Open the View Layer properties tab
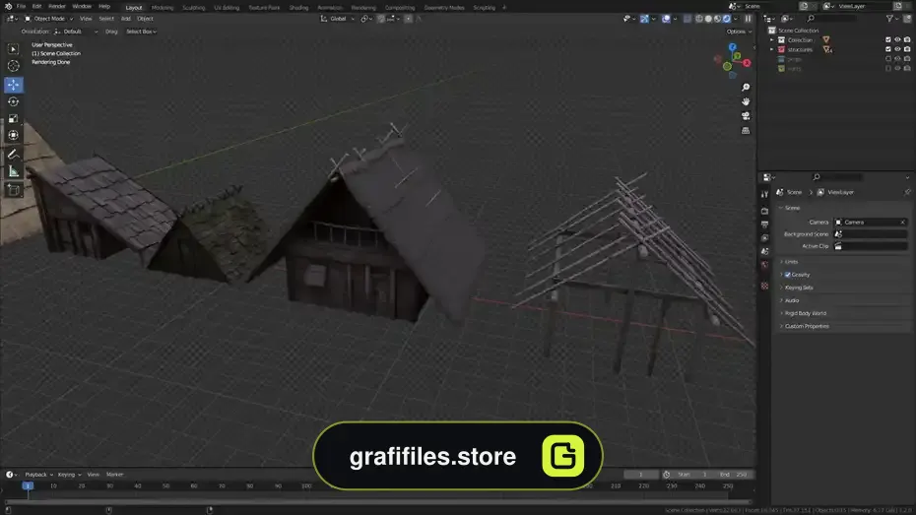This screenshot has height=515, width=916. click(764, 237)
